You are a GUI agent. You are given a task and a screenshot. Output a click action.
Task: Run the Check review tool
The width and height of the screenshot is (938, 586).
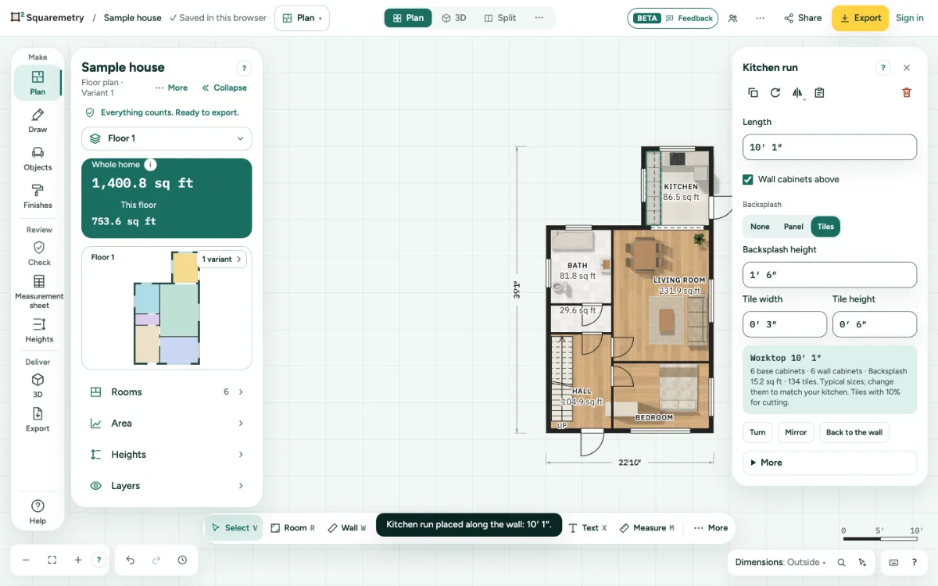point(38,254)
